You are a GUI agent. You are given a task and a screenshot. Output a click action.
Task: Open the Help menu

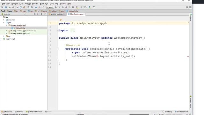click(x=69, y=4)
